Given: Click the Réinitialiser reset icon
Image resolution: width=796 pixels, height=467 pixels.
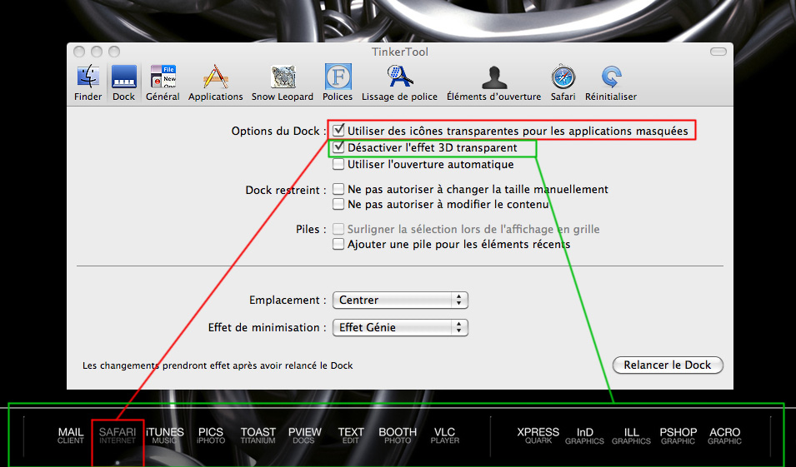Looking at the screenshot, I should click(611, 82).
